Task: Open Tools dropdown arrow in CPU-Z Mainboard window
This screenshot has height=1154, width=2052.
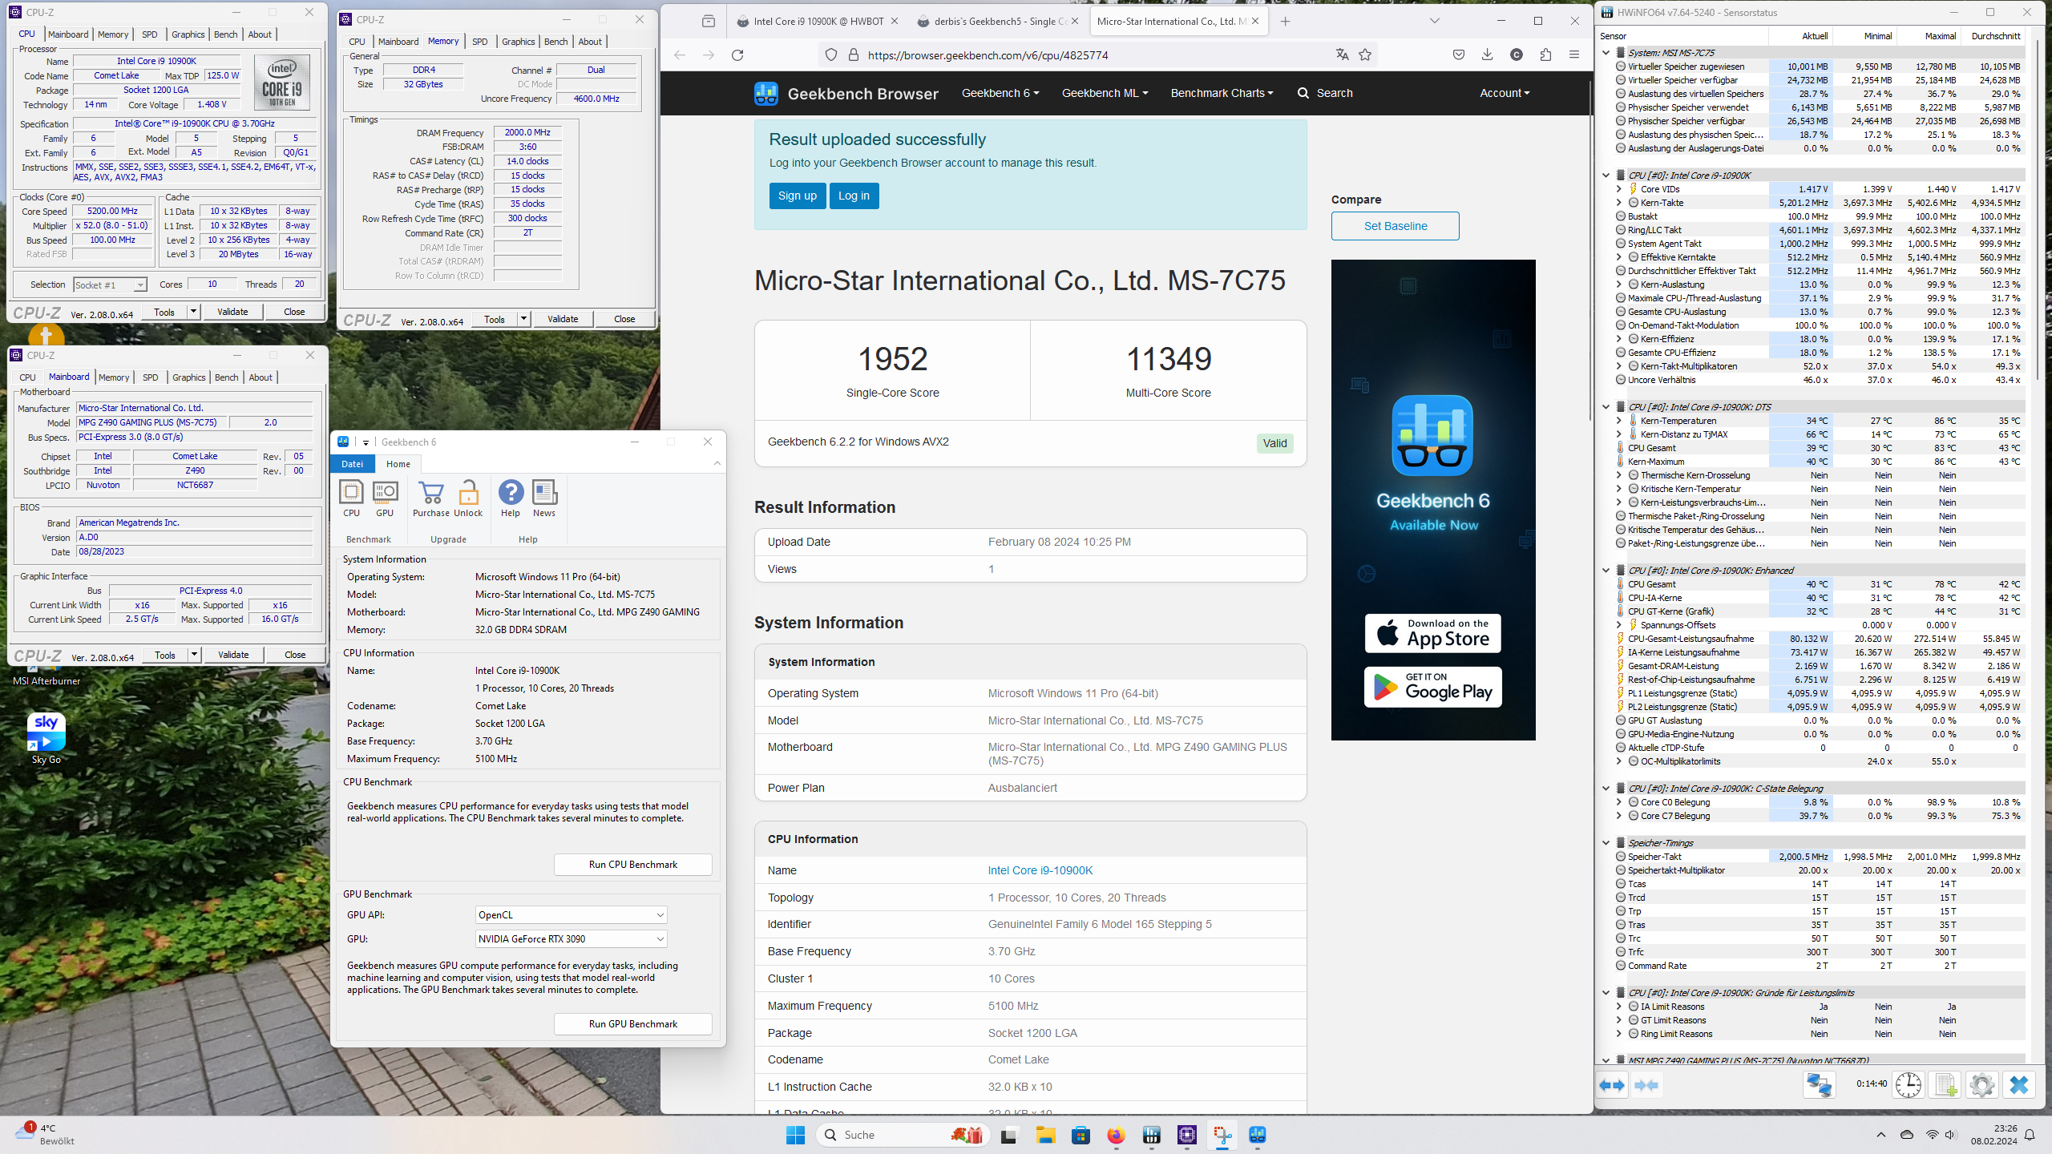Action: point(193,655)
